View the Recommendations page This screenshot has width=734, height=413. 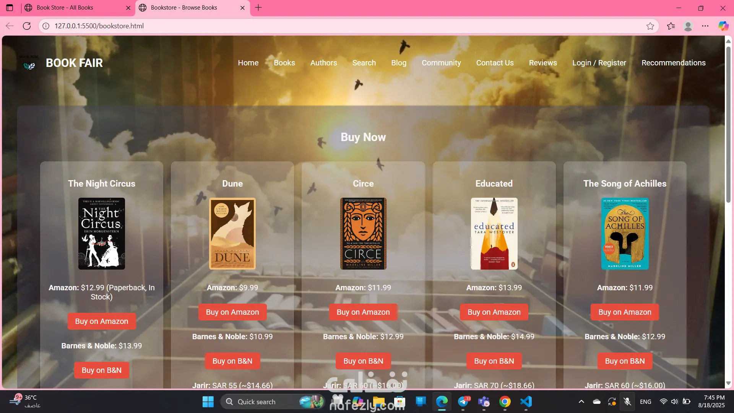[674, 63]
